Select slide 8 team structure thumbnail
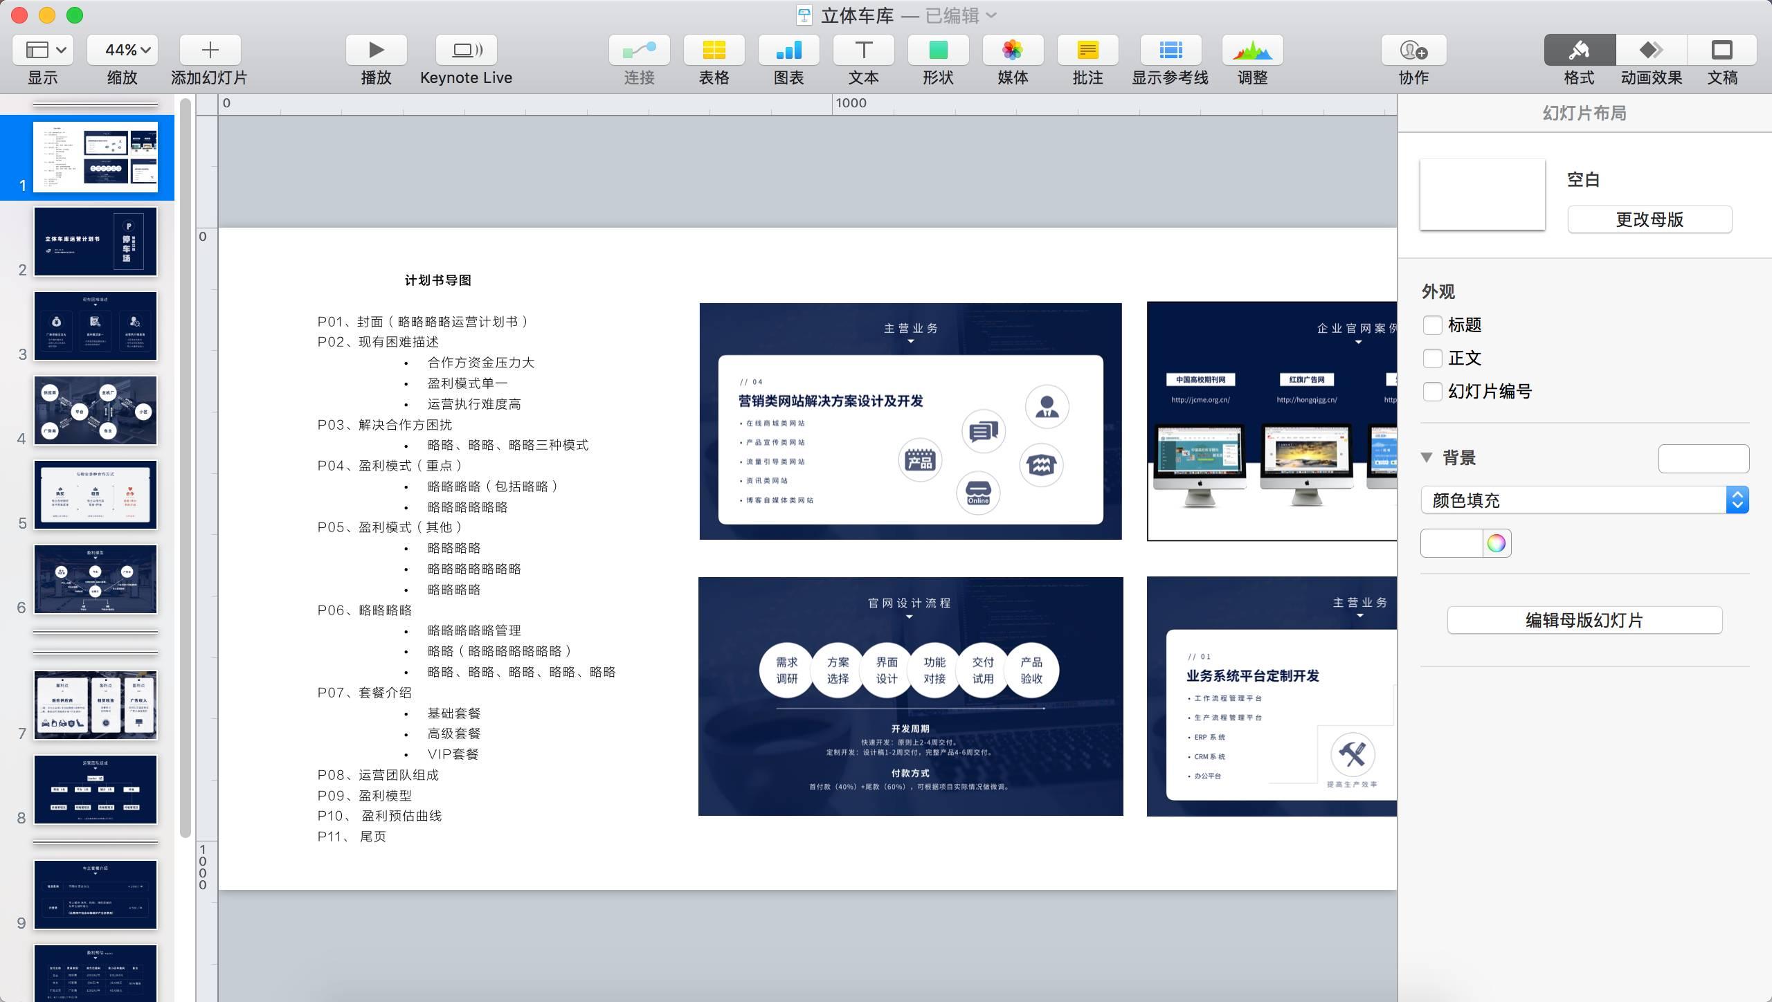This screenshot has height=1002, width=1772. point(96,790)
